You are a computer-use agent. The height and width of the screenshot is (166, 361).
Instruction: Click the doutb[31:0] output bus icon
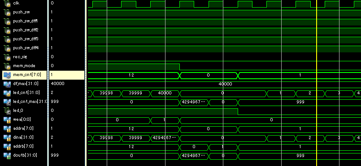pyautogui.click(x=7, y=155)
